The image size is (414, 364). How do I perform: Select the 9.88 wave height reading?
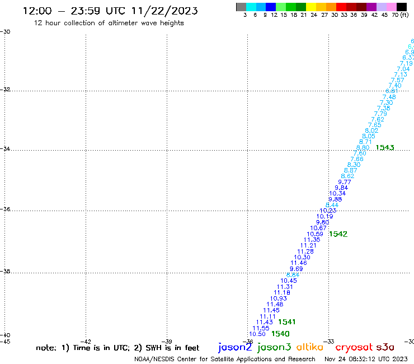[x=335, y=199]
